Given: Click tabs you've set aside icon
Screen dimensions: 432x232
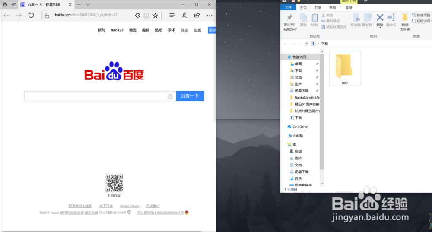Looking at the screenshot, I should (x=5, y=4).
